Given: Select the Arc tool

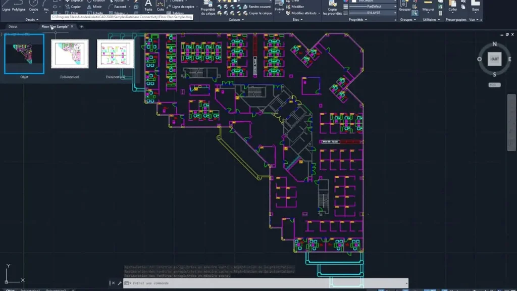Looking at the screenshot, I should (x=46, y=6).
